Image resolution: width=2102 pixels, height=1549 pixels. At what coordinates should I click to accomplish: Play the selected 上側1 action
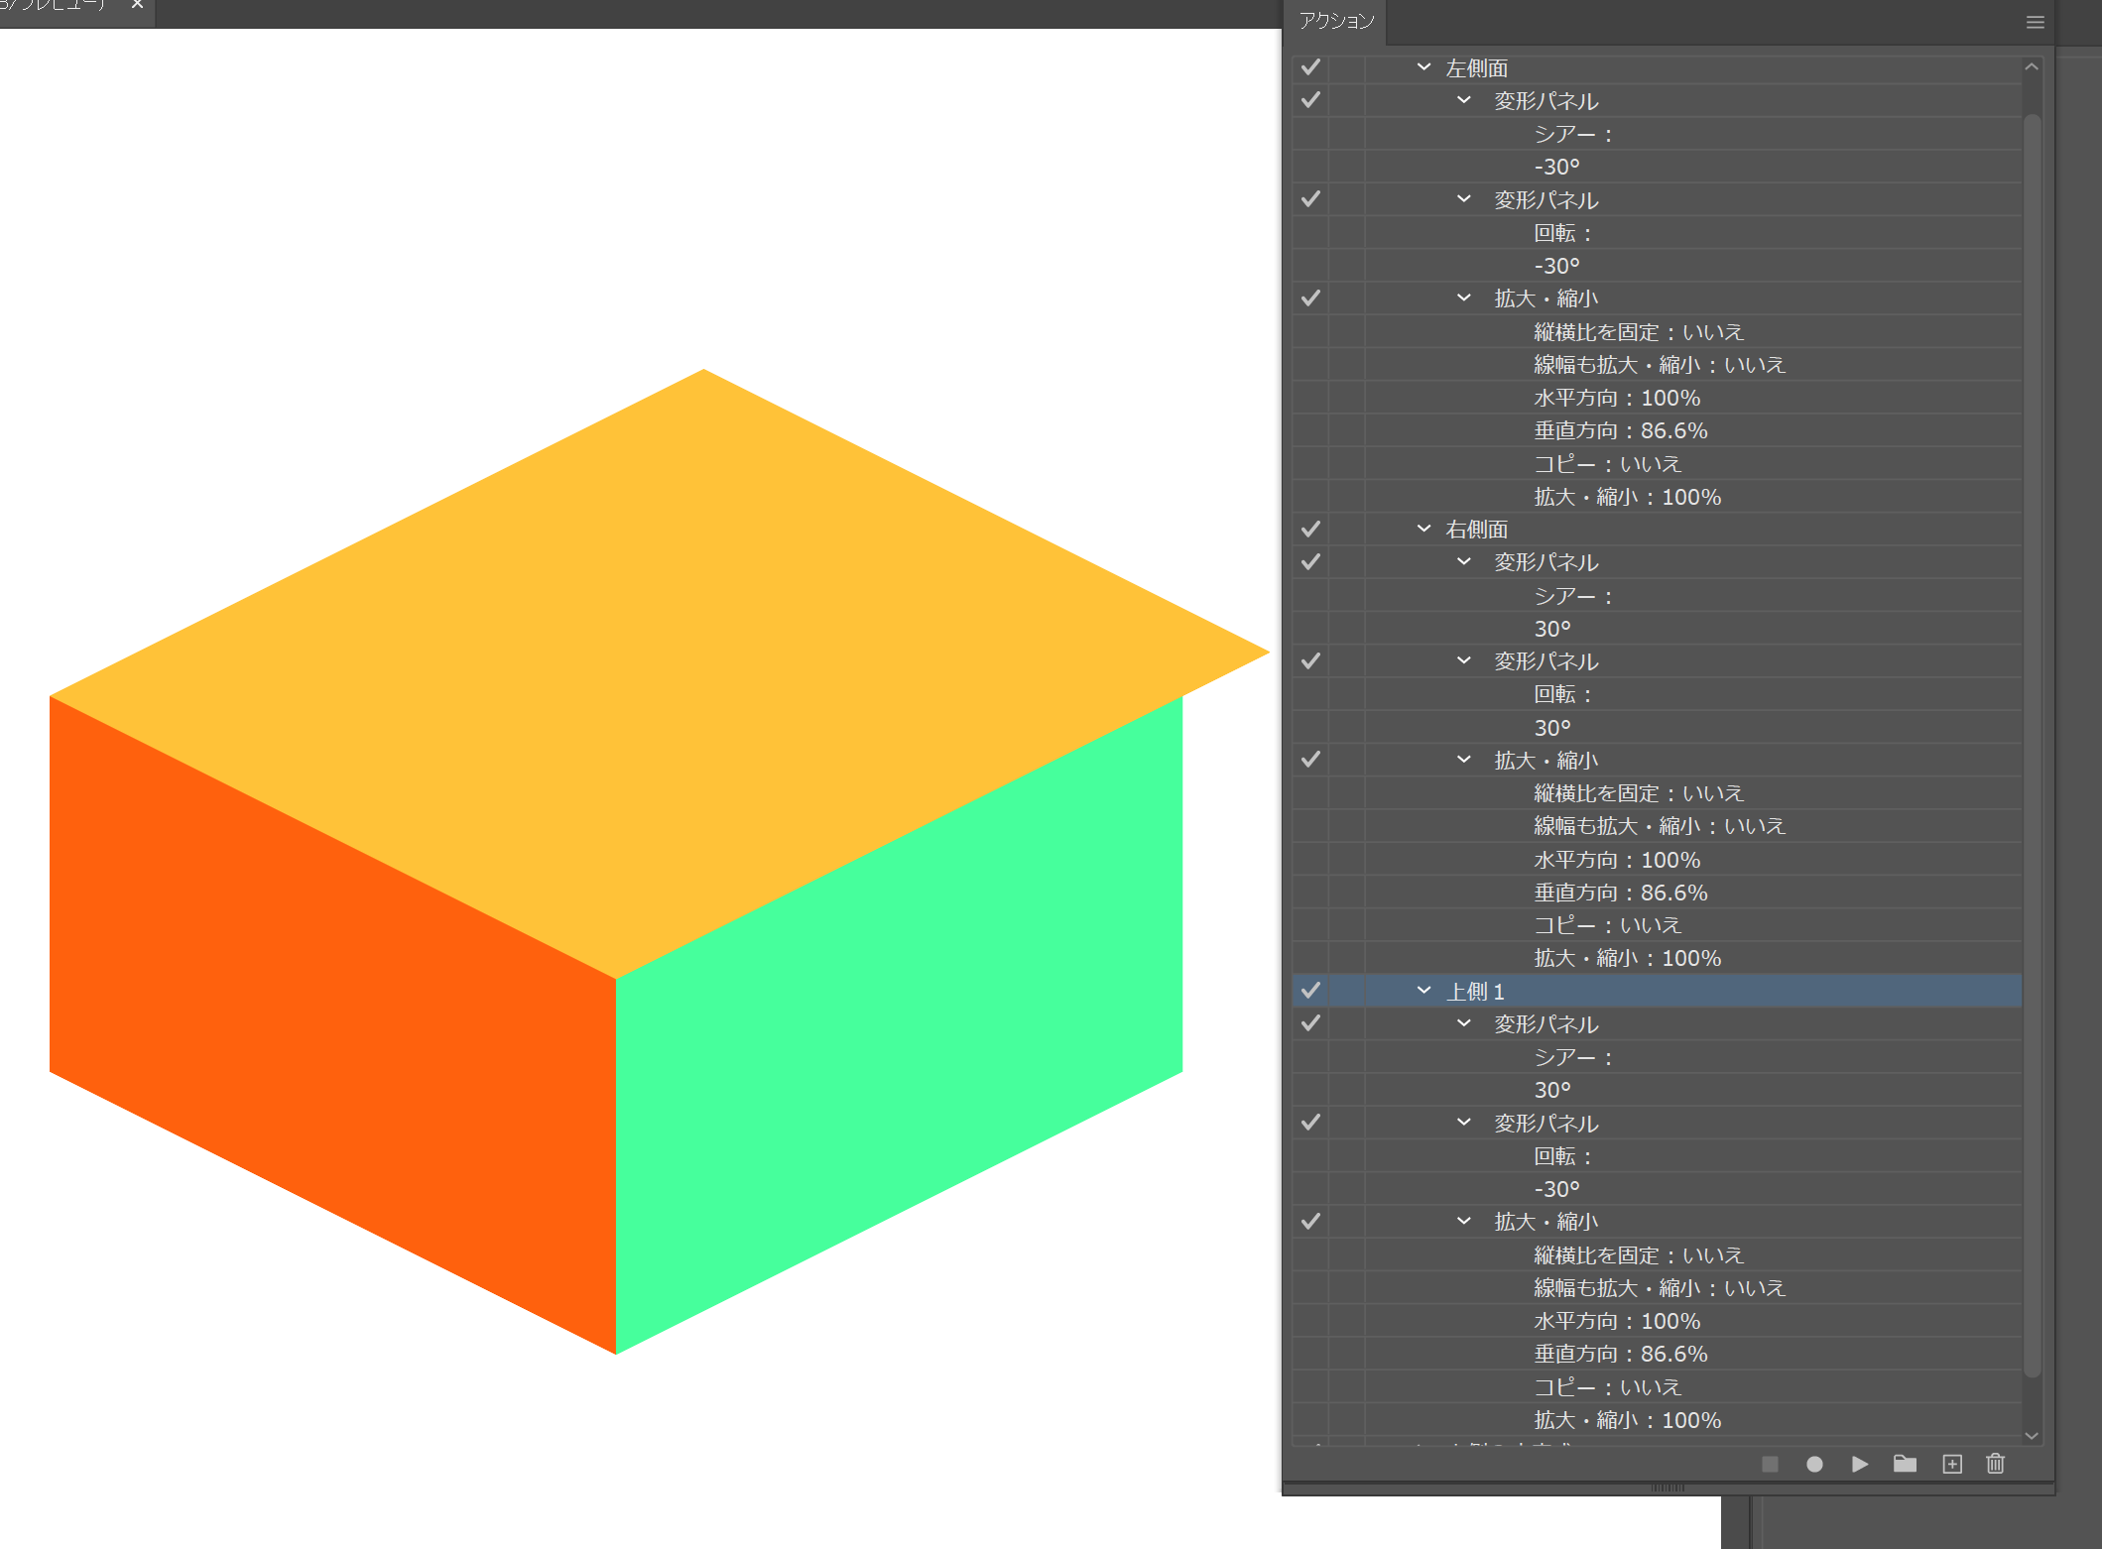(x=1860, y=1465)
